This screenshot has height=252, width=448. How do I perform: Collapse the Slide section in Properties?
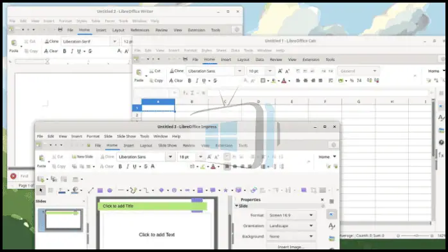(x=237, y=206)
